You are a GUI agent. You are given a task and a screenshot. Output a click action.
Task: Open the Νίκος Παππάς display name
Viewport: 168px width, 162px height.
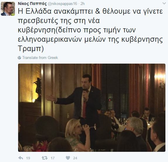point(32,4)
